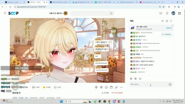
Task: Toggle the thumbs up like button
Action: [58, 87]
